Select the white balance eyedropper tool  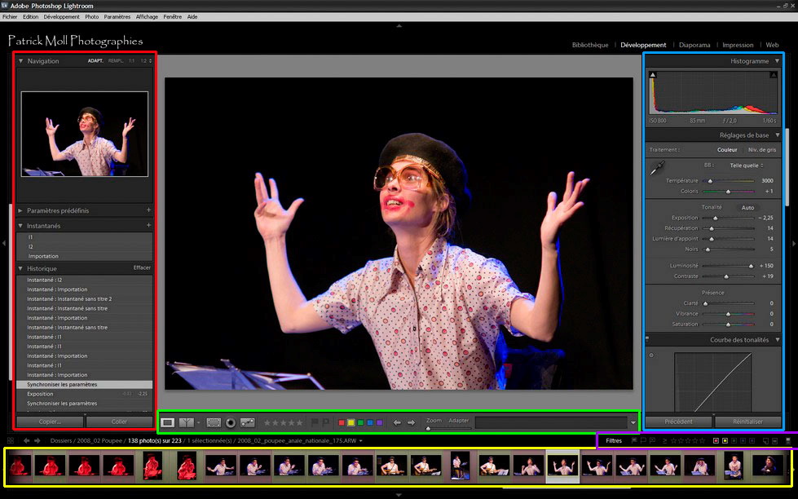pos(657,169)
